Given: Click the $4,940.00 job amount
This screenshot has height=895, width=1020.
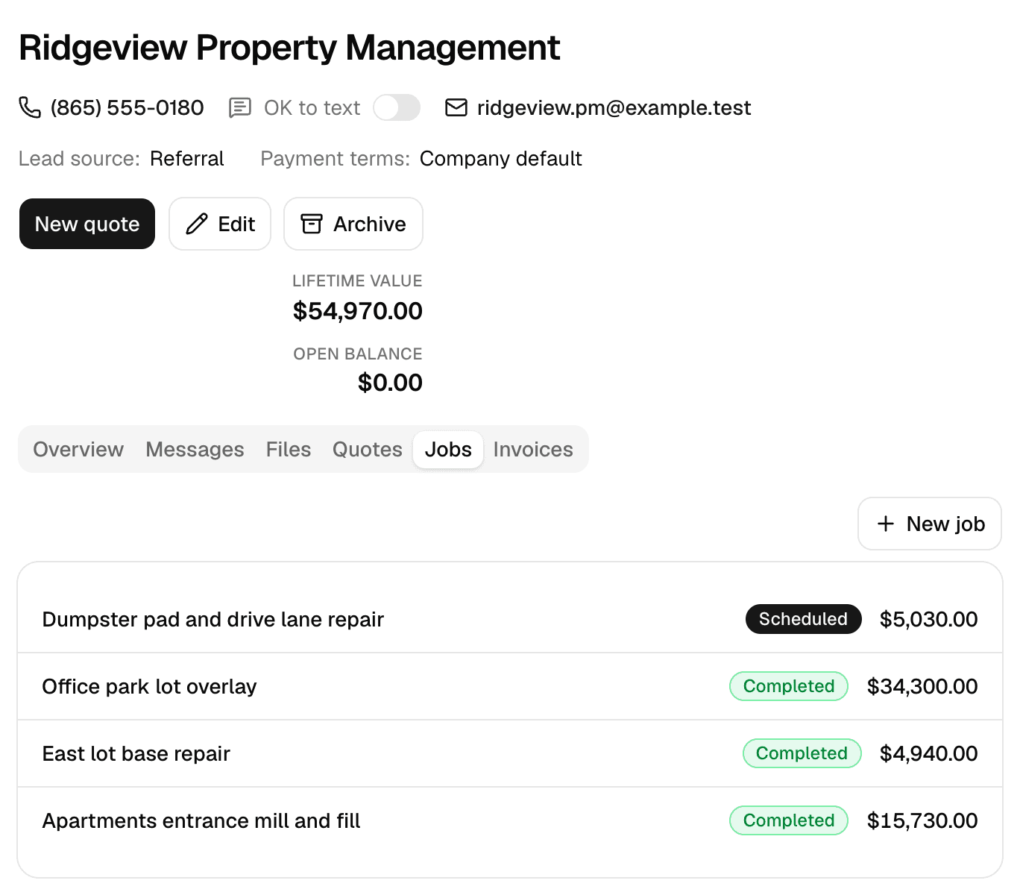Looking at the screenshot, I should (929, 753).
